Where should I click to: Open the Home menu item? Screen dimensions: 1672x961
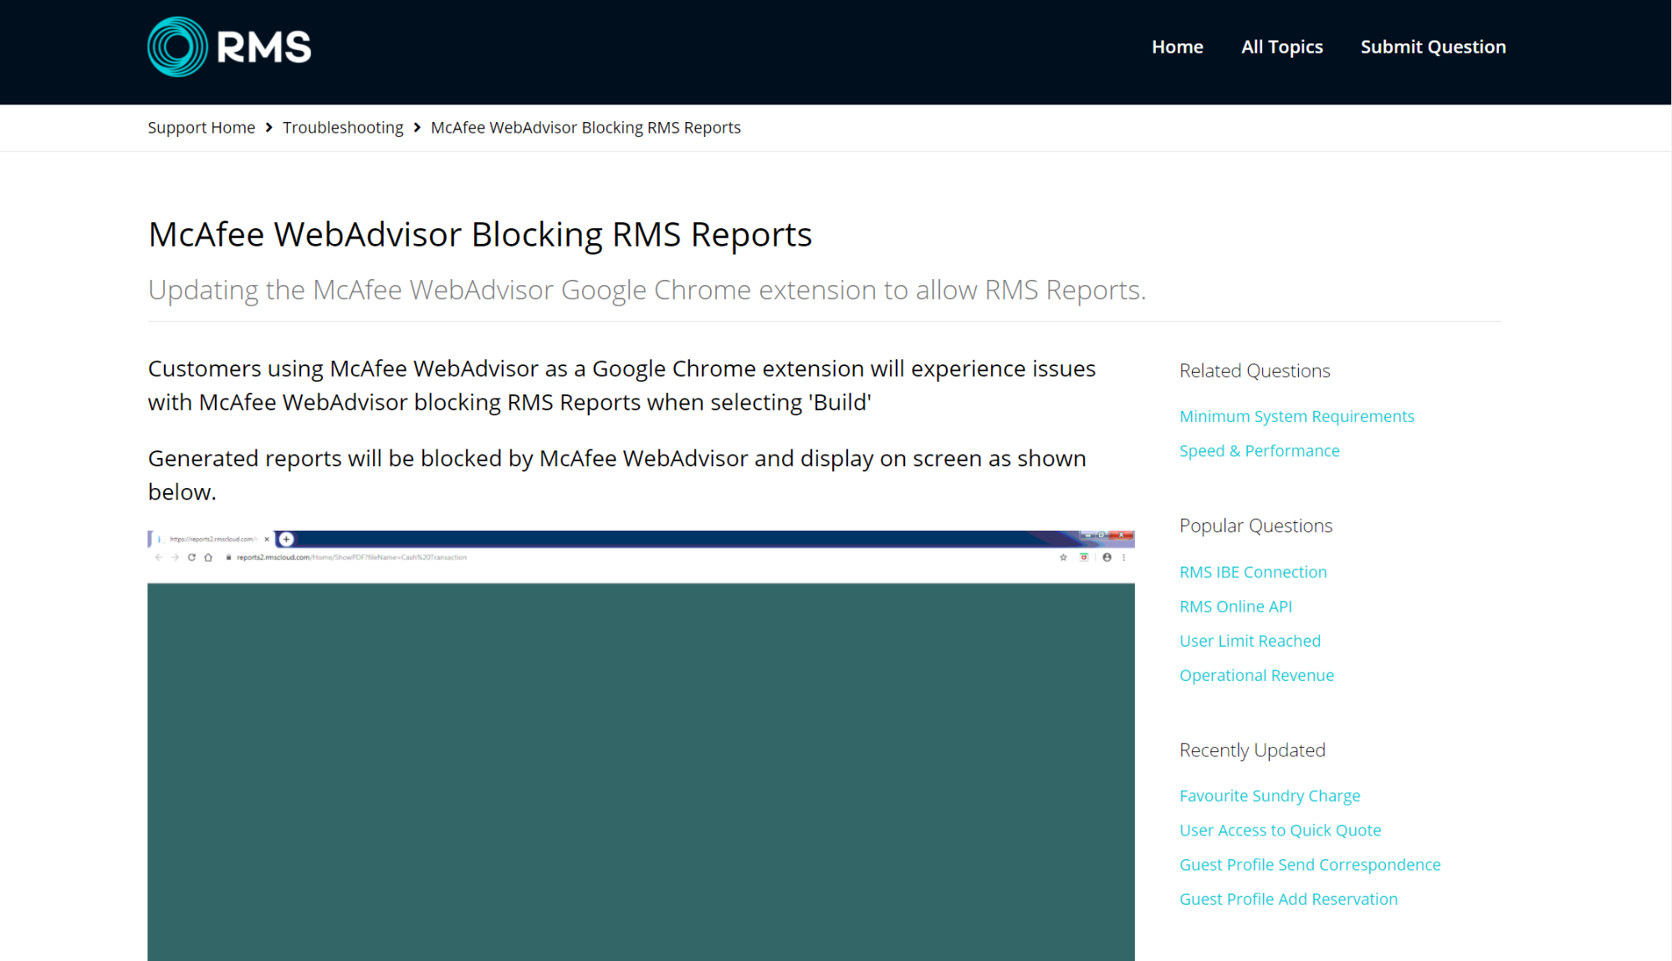[x=1177, y=47]
